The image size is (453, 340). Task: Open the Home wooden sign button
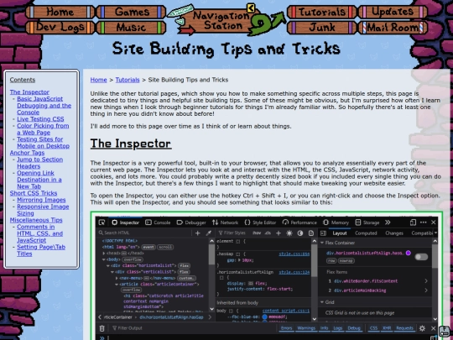pos(60,12)
